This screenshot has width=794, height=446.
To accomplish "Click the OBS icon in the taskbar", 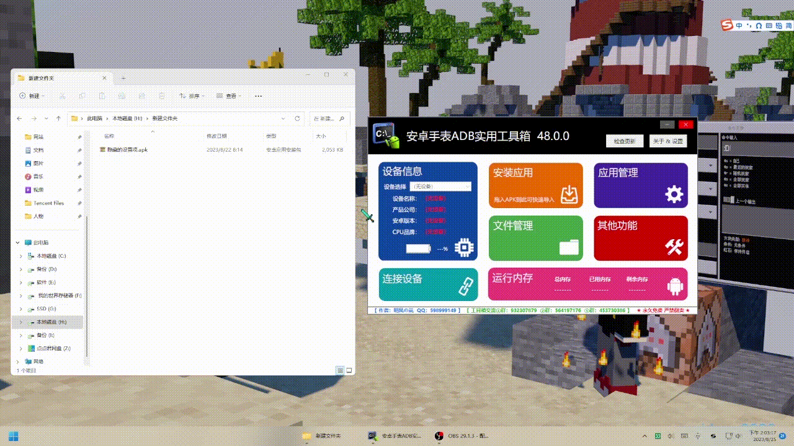I will 439,436.
